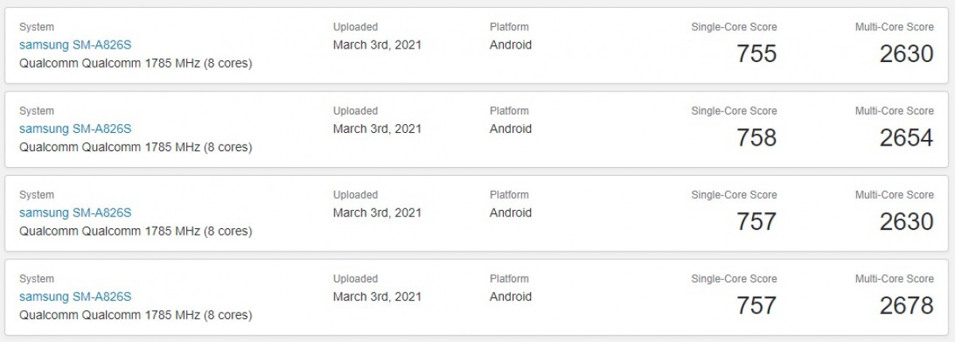Open samsung SM-A826S link for 2678 result

pos(75,297)
